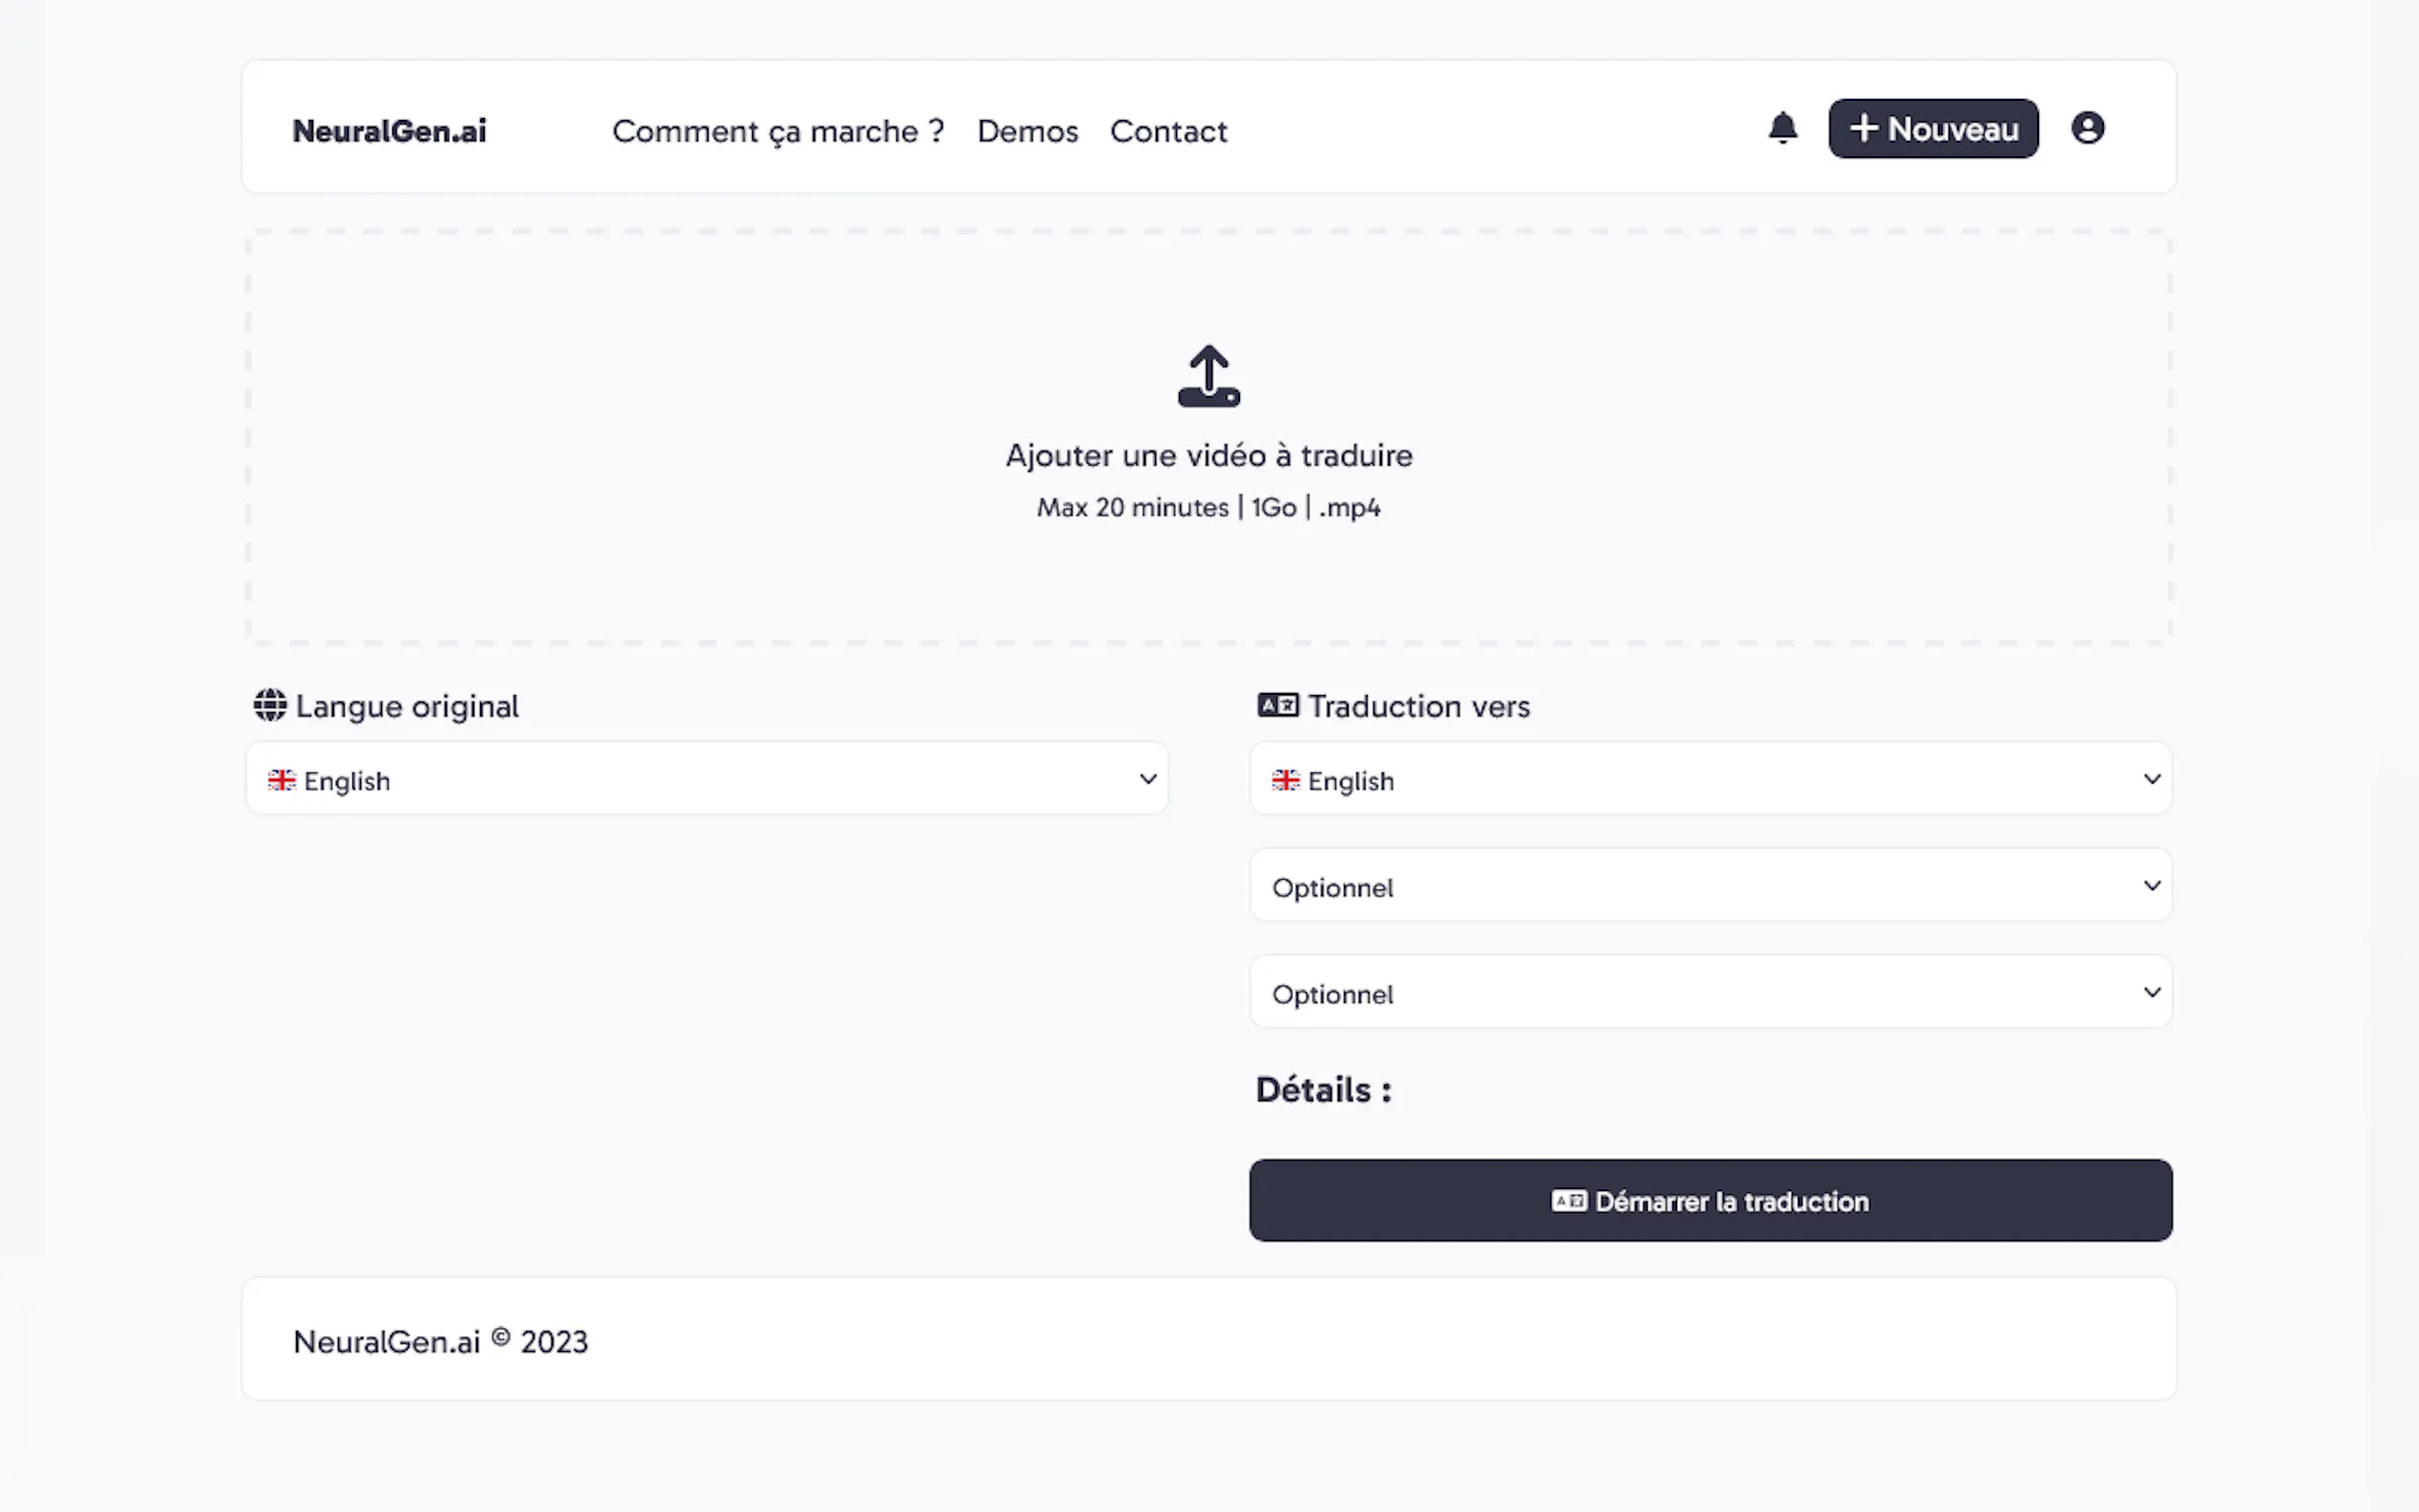Viewport: 2419px width, 1512px height.
Task: Click Ajouter une vidéo à traduire text
Action: 1208,456
